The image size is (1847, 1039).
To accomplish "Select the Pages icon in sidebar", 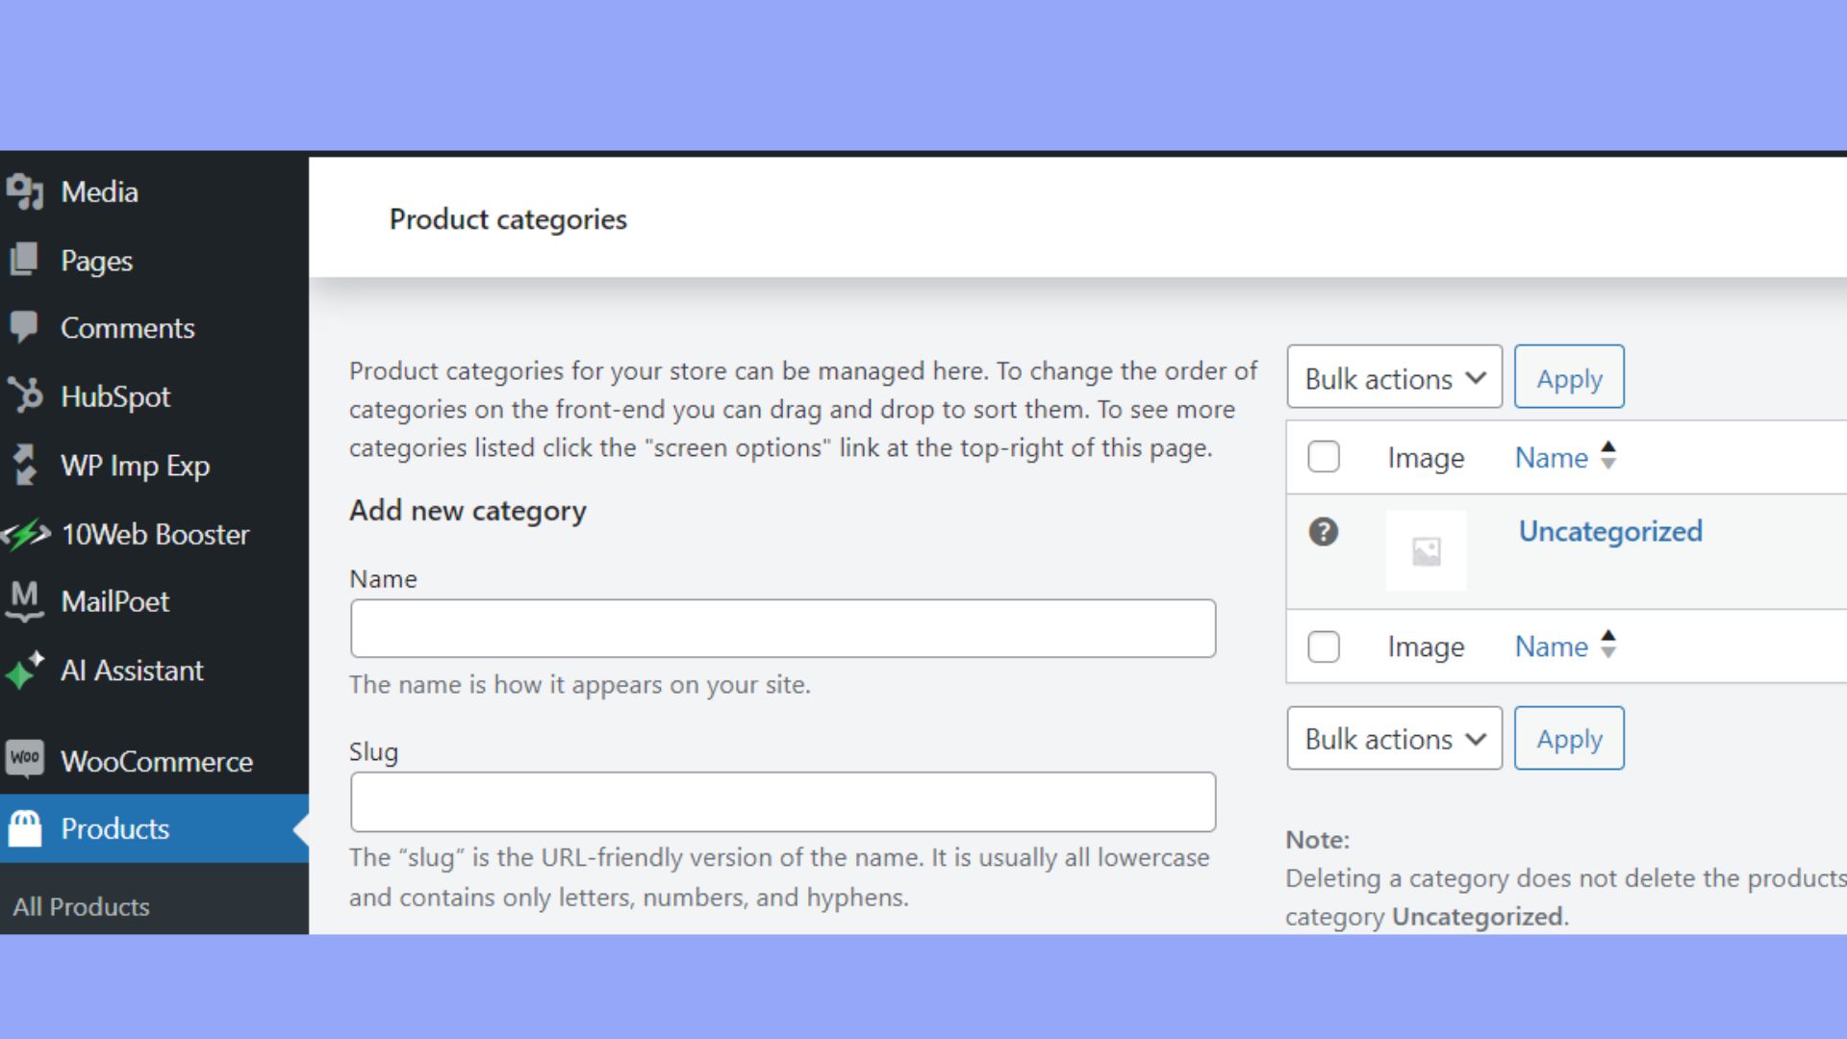I will click(x=24, y=260).
